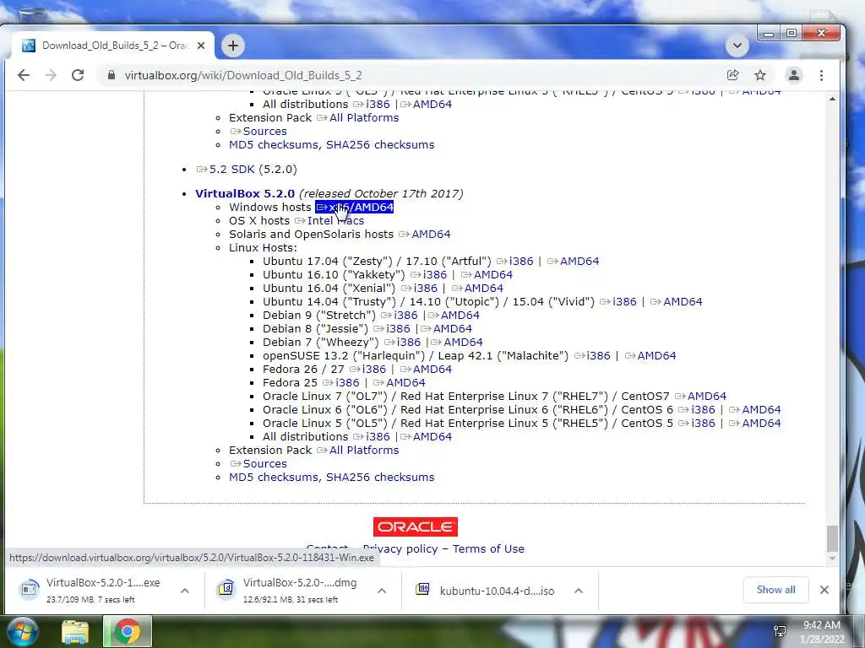Click the address bar URL

243,75
